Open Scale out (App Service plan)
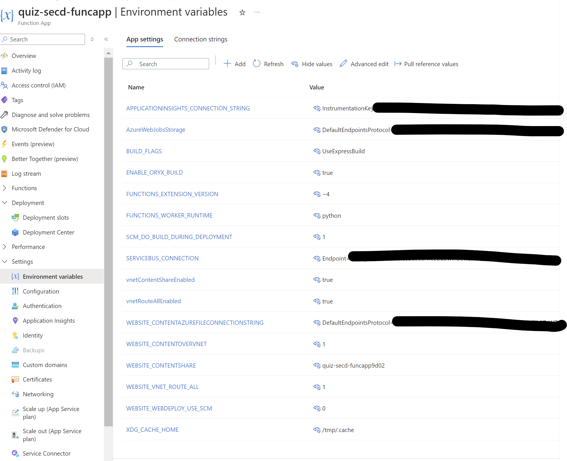Image resolution: width=567 pixels, height=461 pixels. tap(52, 435)
